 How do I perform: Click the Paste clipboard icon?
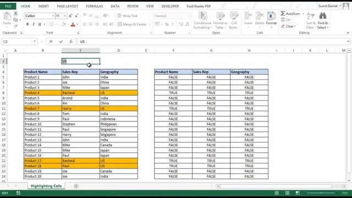[x=7, y=16]
